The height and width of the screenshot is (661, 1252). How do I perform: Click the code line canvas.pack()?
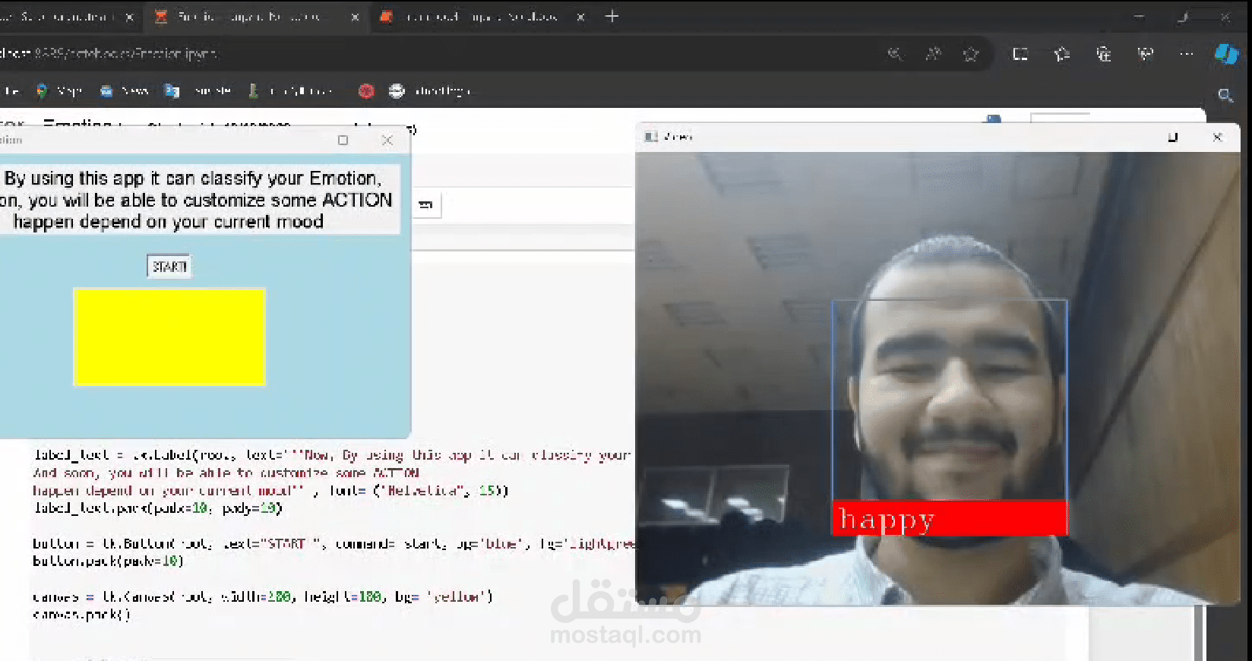(x=81, y=614)
